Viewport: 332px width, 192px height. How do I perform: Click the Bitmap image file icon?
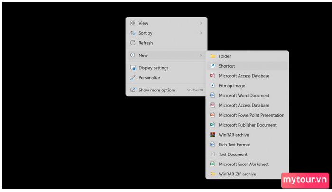tap(212, 85)
